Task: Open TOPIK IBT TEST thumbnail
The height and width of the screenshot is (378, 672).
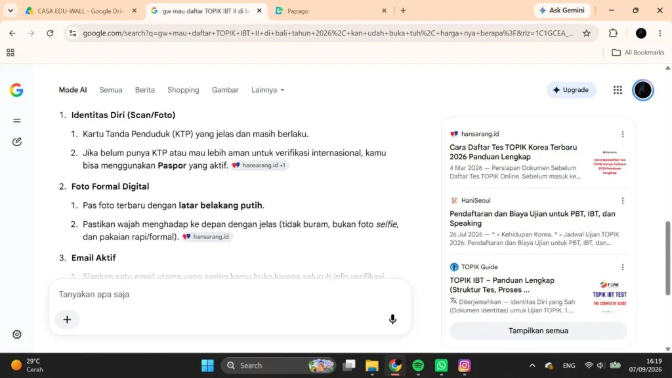Action: 610,296
